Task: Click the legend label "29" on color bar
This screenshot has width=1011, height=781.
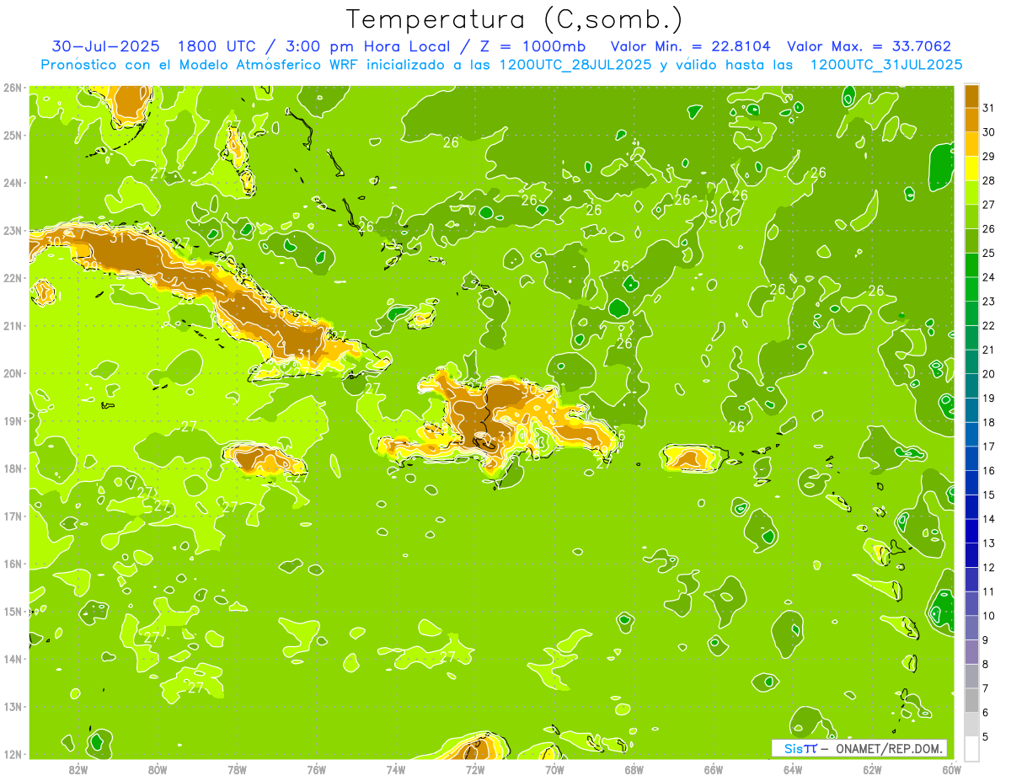Action: (x=989, y=156)
